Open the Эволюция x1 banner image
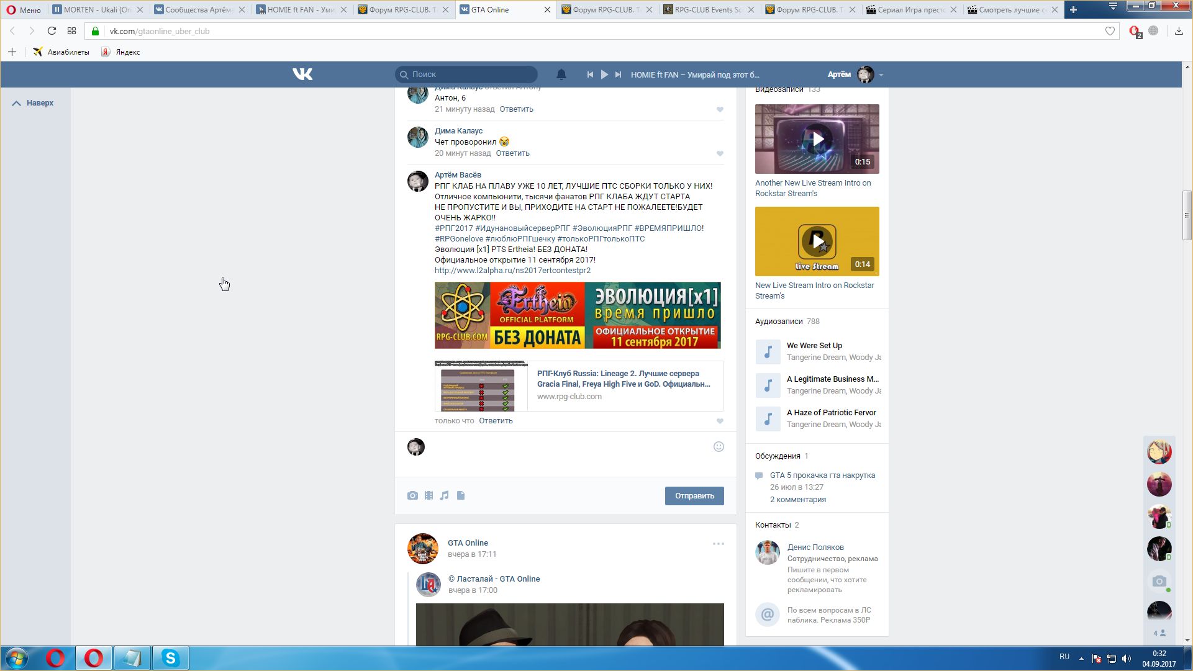Viewport: 1193px width, 671px height. (578, 315)
